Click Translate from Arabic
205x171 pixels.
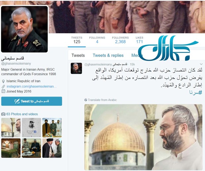[x=102, y=100]
